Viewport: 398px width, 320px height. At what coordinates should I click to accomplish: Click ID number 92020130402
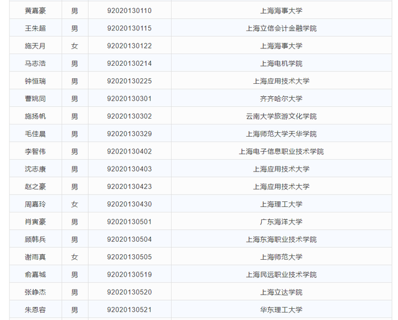point(129,152)
